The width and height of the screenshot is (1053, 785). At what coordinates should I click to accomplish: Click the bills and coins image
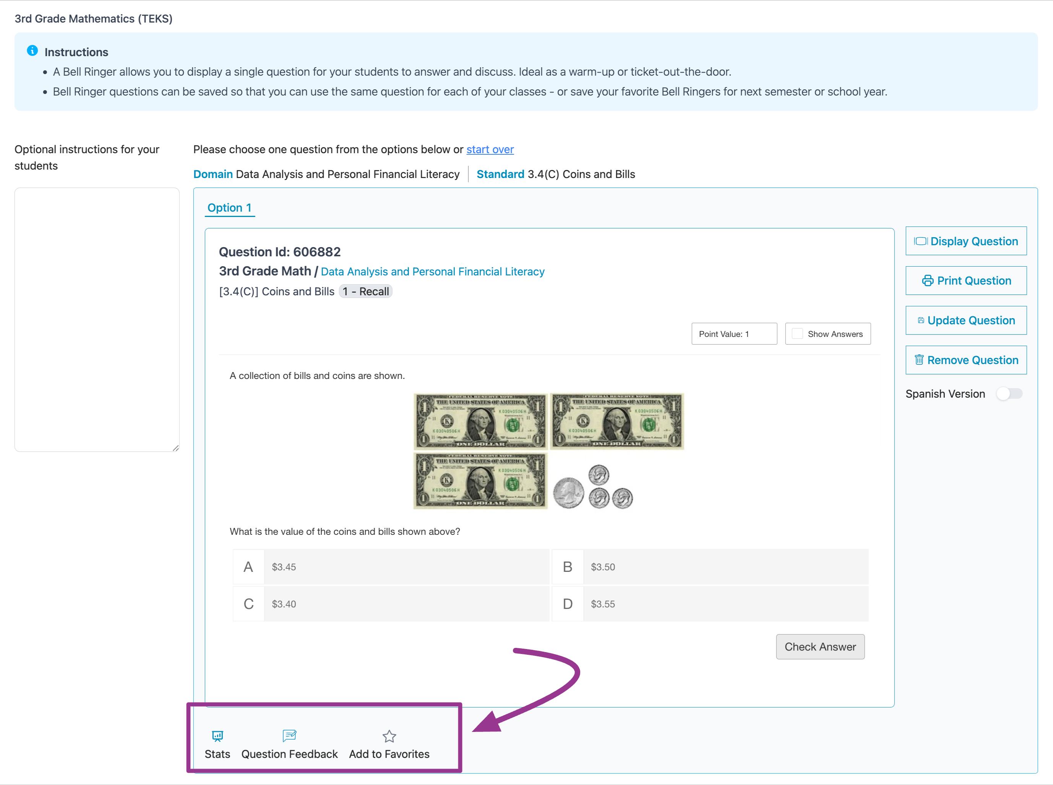[548, 451]
